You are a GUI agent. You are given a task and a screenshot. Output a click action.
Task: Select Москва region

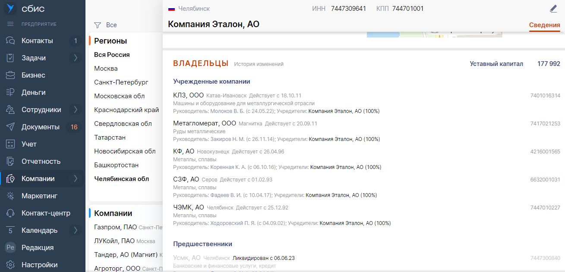click(x=106, y=69)
